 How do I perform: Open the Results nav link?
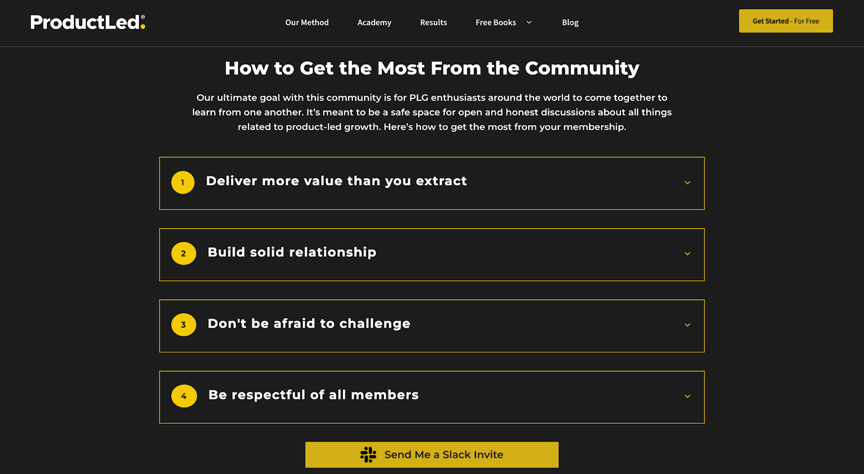click(434, 23)
